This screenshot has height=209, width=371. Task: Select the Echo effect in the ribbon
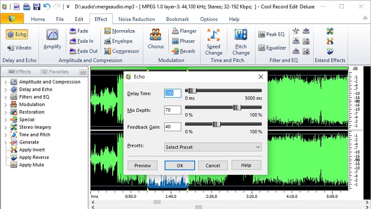coord(17,34)
